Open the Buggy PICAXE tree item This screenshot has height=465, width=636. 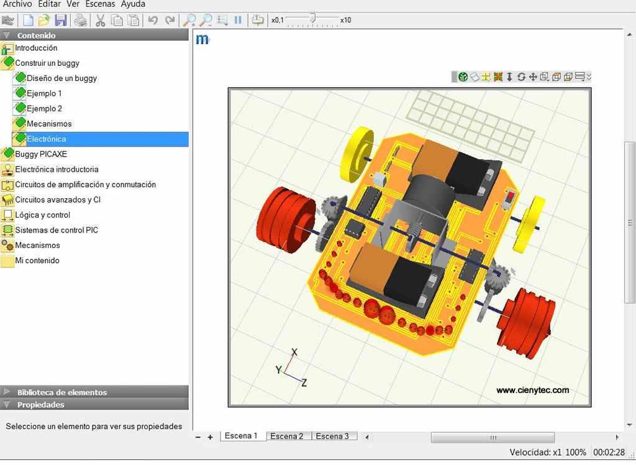40,154
